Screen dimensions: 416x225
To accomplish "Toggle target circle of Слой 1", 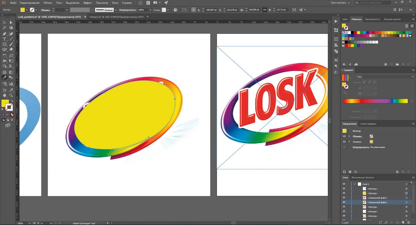I will (x=406, y=184).
